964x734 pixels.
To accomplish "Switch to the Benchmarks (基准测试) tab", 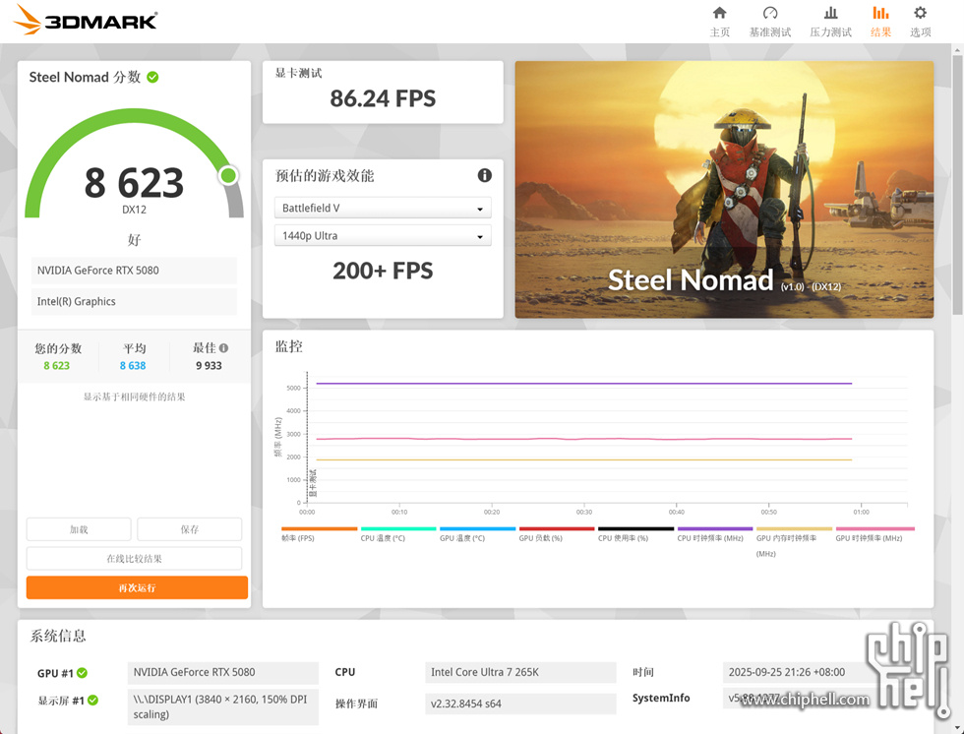I will click(x=769, y=22).
